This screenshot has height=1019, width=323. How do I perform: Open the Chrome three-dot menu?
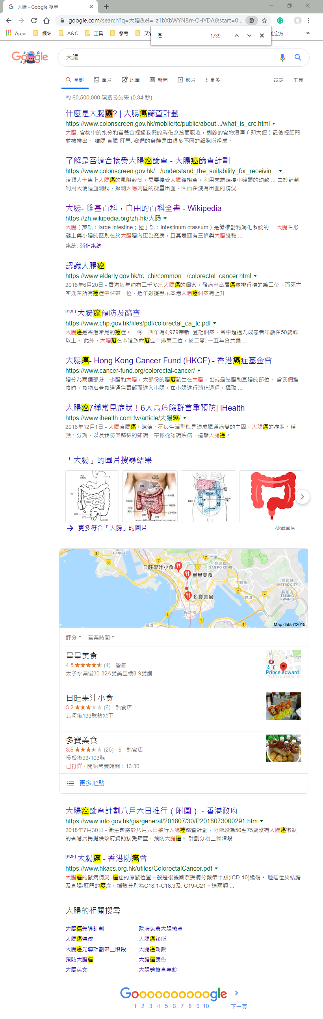[309, 21]
